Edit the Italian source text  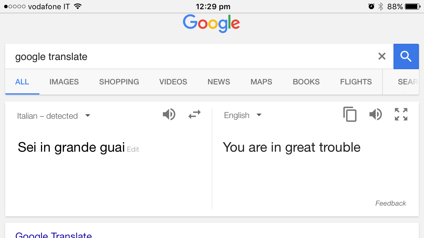[x=133, y=149]
